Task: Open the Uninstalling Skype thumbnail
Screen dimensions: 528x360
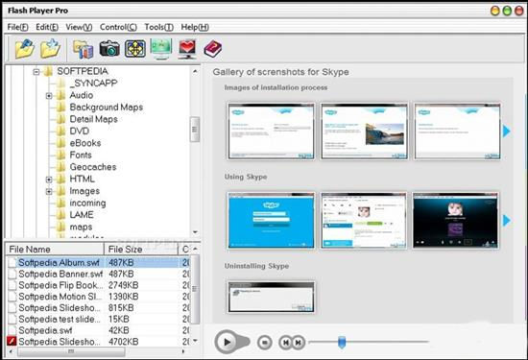Action: (271, 297)
